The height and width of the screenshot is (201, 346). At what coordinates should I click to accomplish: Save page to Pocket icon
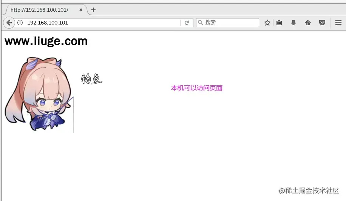coord(322,23)
